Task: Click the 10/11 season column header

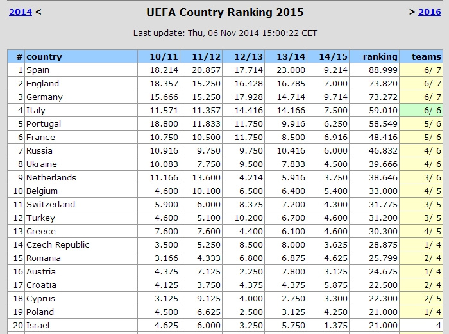Action: coord(164,56)
